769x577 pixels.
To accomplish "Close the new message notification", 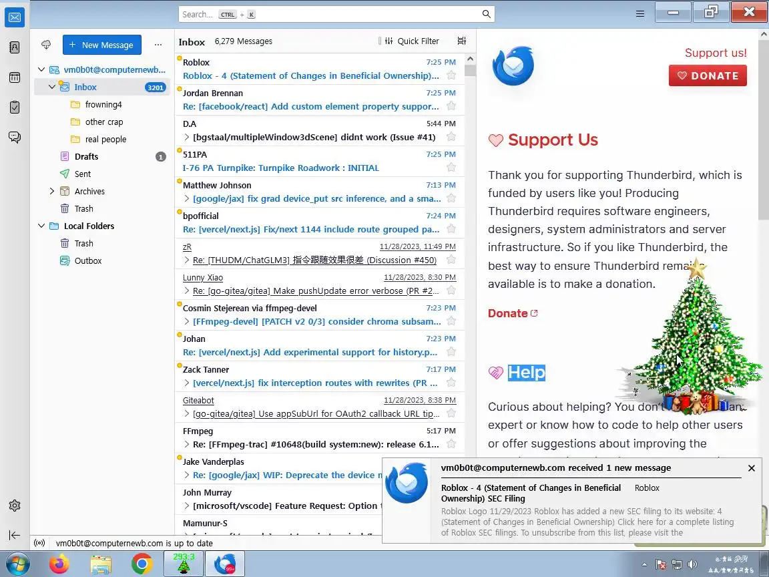I will pos(752,468).
